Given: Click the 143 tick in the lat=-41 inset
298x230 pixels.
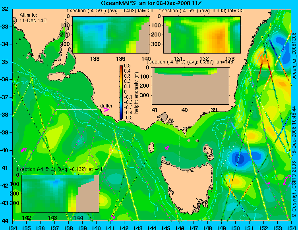Looking at the screenshot, I should tap(52, 217).
